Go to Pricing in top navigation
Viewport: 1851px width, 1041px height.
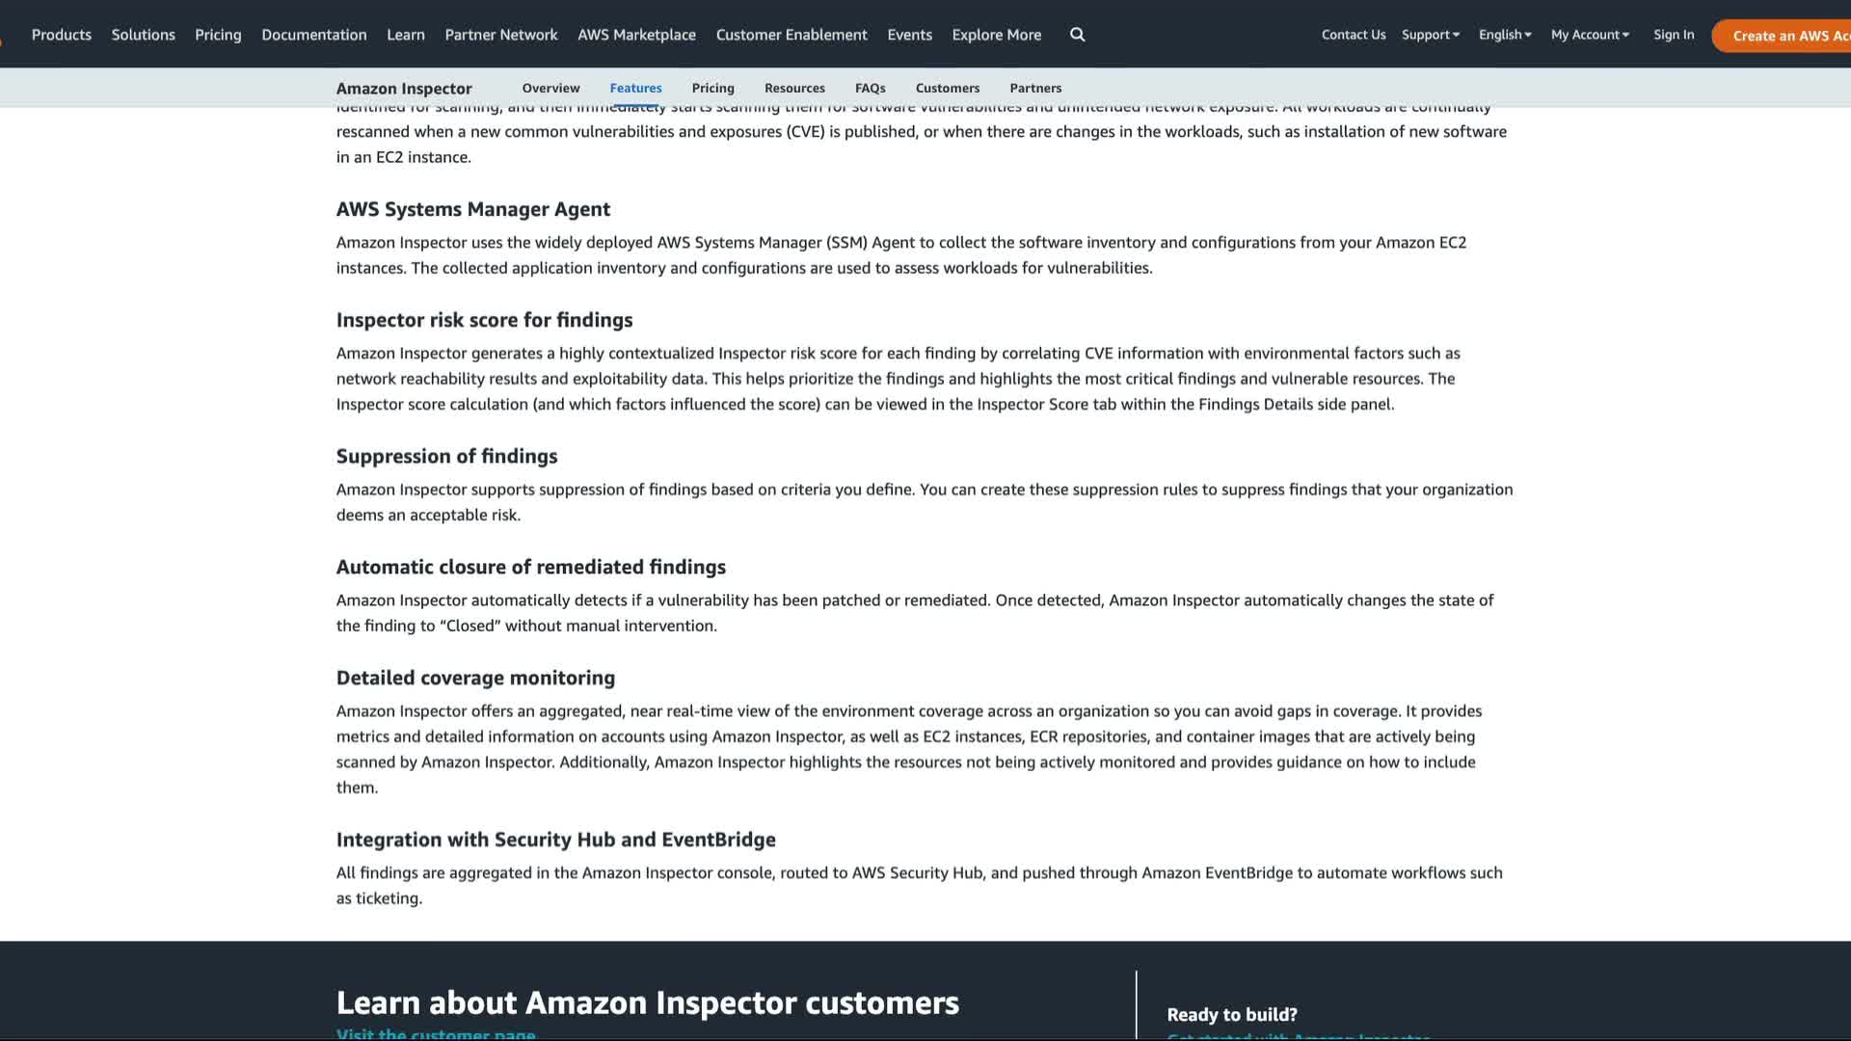(218, 35)
